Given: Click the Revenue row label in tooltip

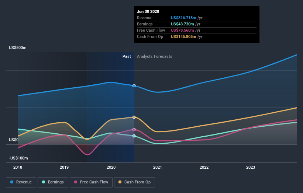Looking at the screenshot, I should tap(145, 18).
